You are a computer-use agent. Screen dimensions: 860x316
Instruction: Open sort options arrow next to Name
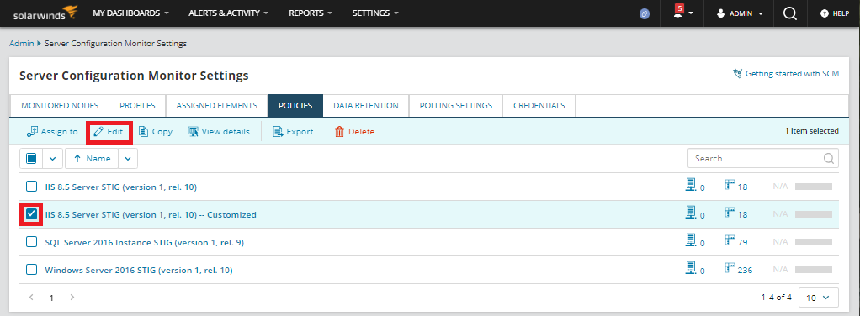[128, 158]
